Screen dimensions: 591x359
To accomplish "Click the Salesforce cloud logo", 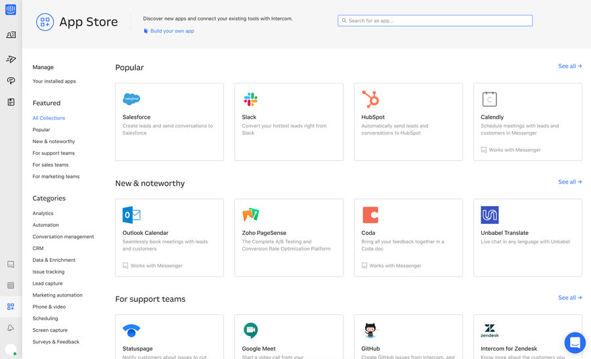I will pyautogui.click(x=131, y=99).
